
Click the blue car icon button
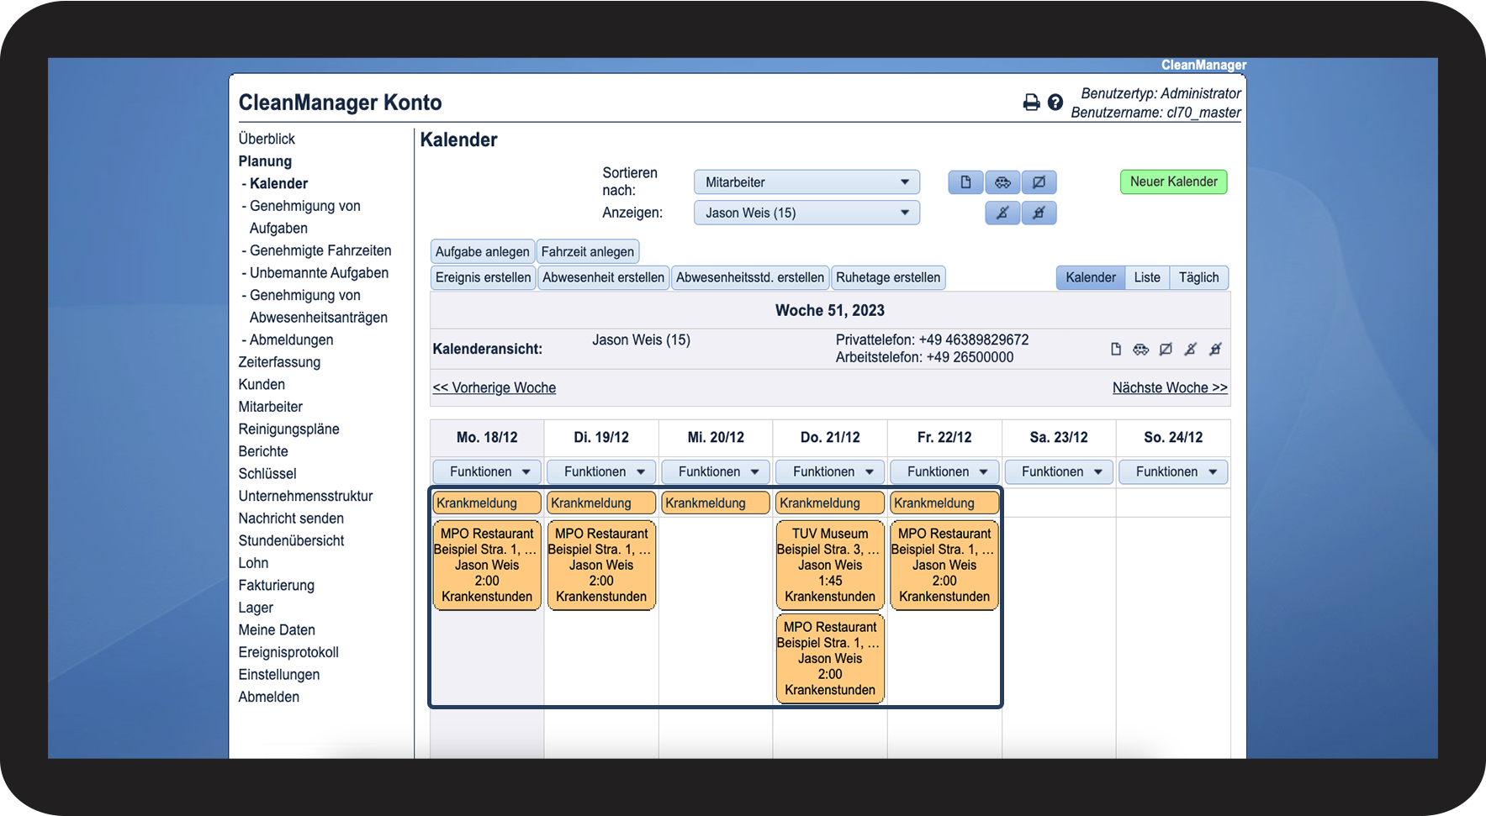[x=1002, y=182]
